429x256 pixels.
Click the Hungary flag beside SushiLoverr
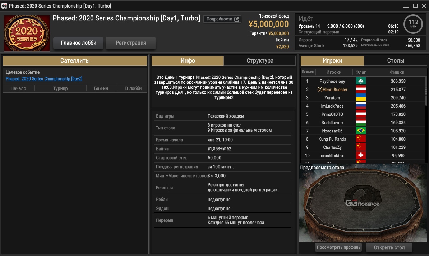pyautogui.click(x=360, y=123)
